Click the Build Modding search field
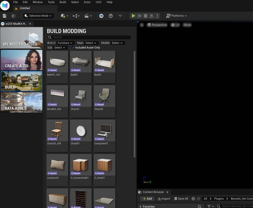This screenshot has height=208, width=253. tap(89, 37)
